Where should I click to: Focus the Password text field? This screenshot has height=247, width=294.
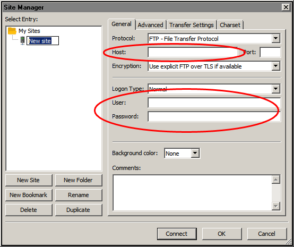point(214,116)
